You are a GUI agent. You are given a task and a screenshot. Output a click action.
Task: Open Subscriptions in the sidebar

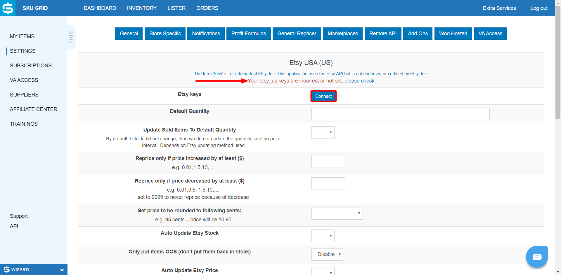pyautogui.click(x=31, y=66)
